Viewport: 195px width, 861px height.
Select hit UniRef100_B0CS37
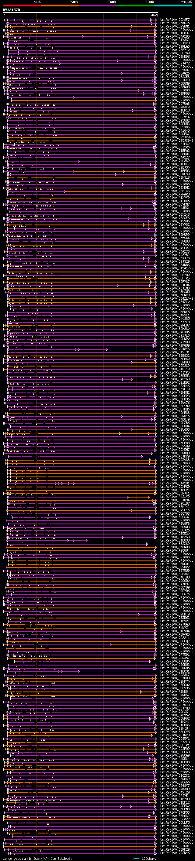[x=175, y=517]
